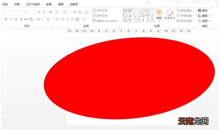Select the elbow connector shape
The width and height of the screenshot is (220, 130).
point(135,15)
